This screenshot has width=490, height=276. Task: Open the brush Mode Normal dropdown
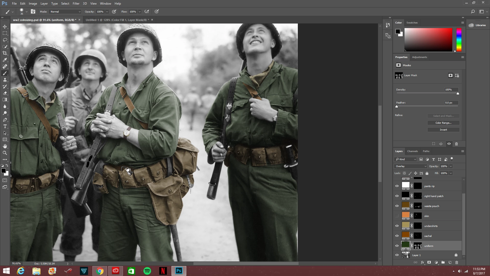[65, 12]
